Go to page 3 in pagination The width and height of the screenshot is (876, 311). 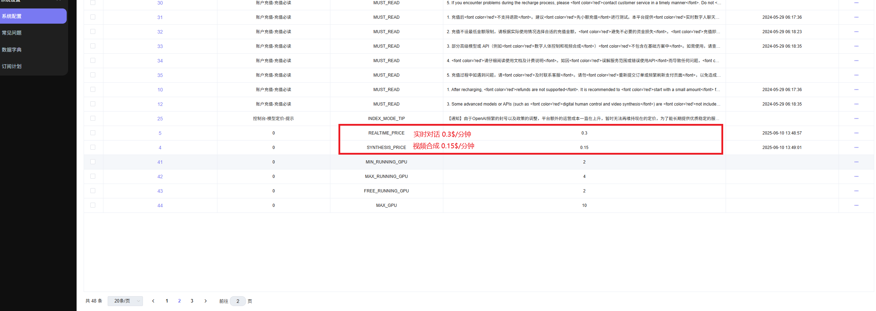pyautogui.click(x=192, y=301)
